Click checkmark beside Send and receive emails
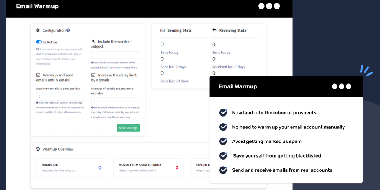The image size is (380, 190). click(x=223, y=170)
